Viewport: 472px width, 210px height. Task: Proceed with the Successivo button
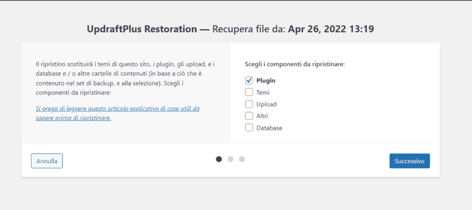tap(409, 161)
